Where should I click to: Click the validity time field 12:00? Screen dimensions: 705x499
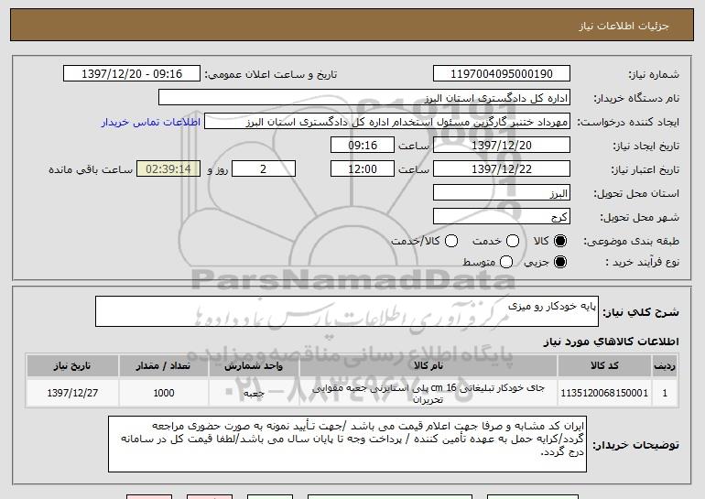[x=363, y=169]
